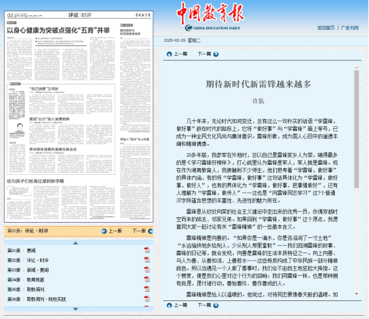Screen dimensions: 369x319
Task: Select 第05版 职教周刊 in the page list
Action: [26, 289]
